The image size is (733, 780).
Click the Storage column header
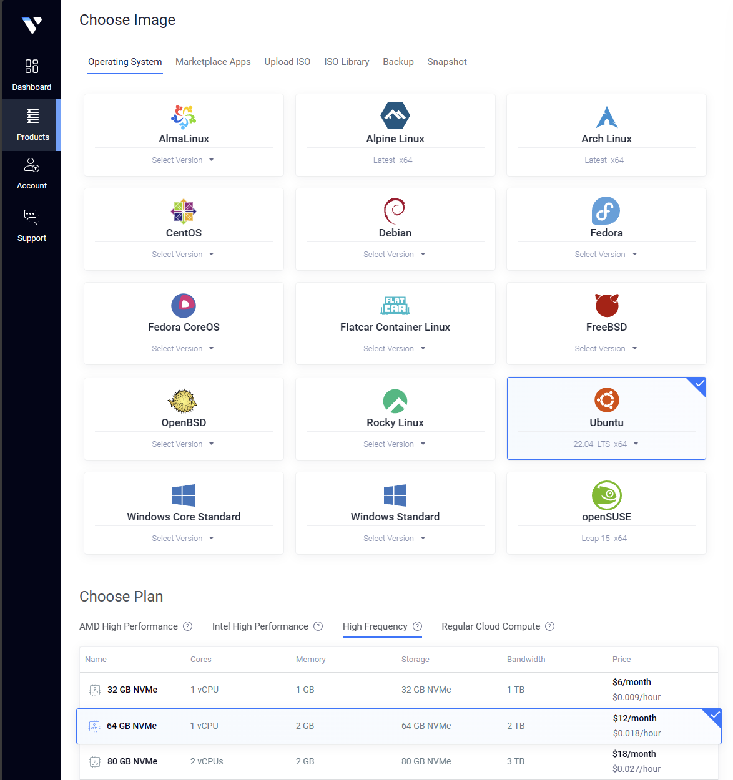pos(415,660)
